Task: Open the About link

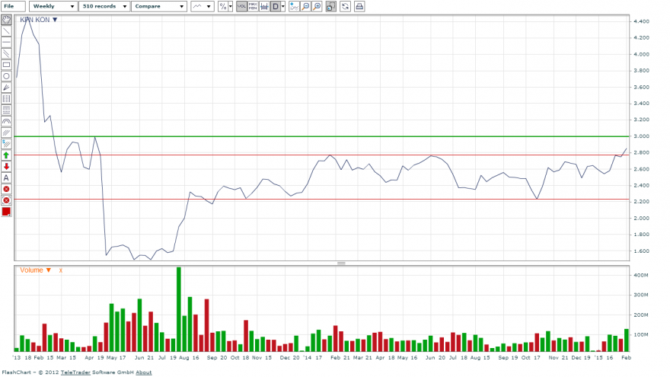Action: click(x=144, y=372)
